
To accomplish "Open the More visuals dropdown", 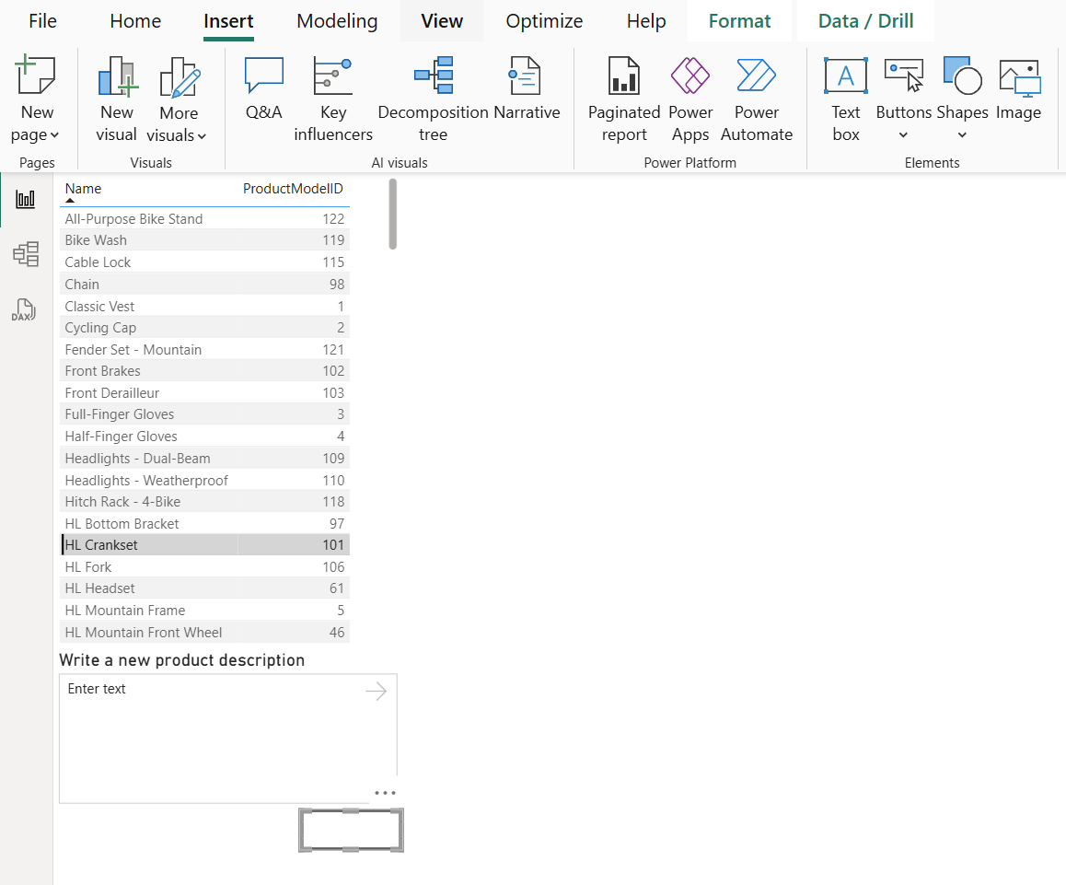I will click(x=203, y=134).
